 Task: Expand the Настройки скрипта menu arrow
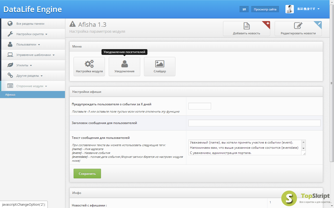(x=46, y=34)
